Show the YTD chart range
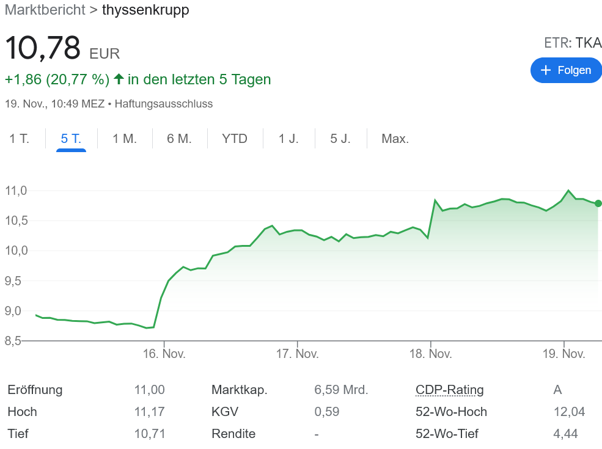 point(235,139)
